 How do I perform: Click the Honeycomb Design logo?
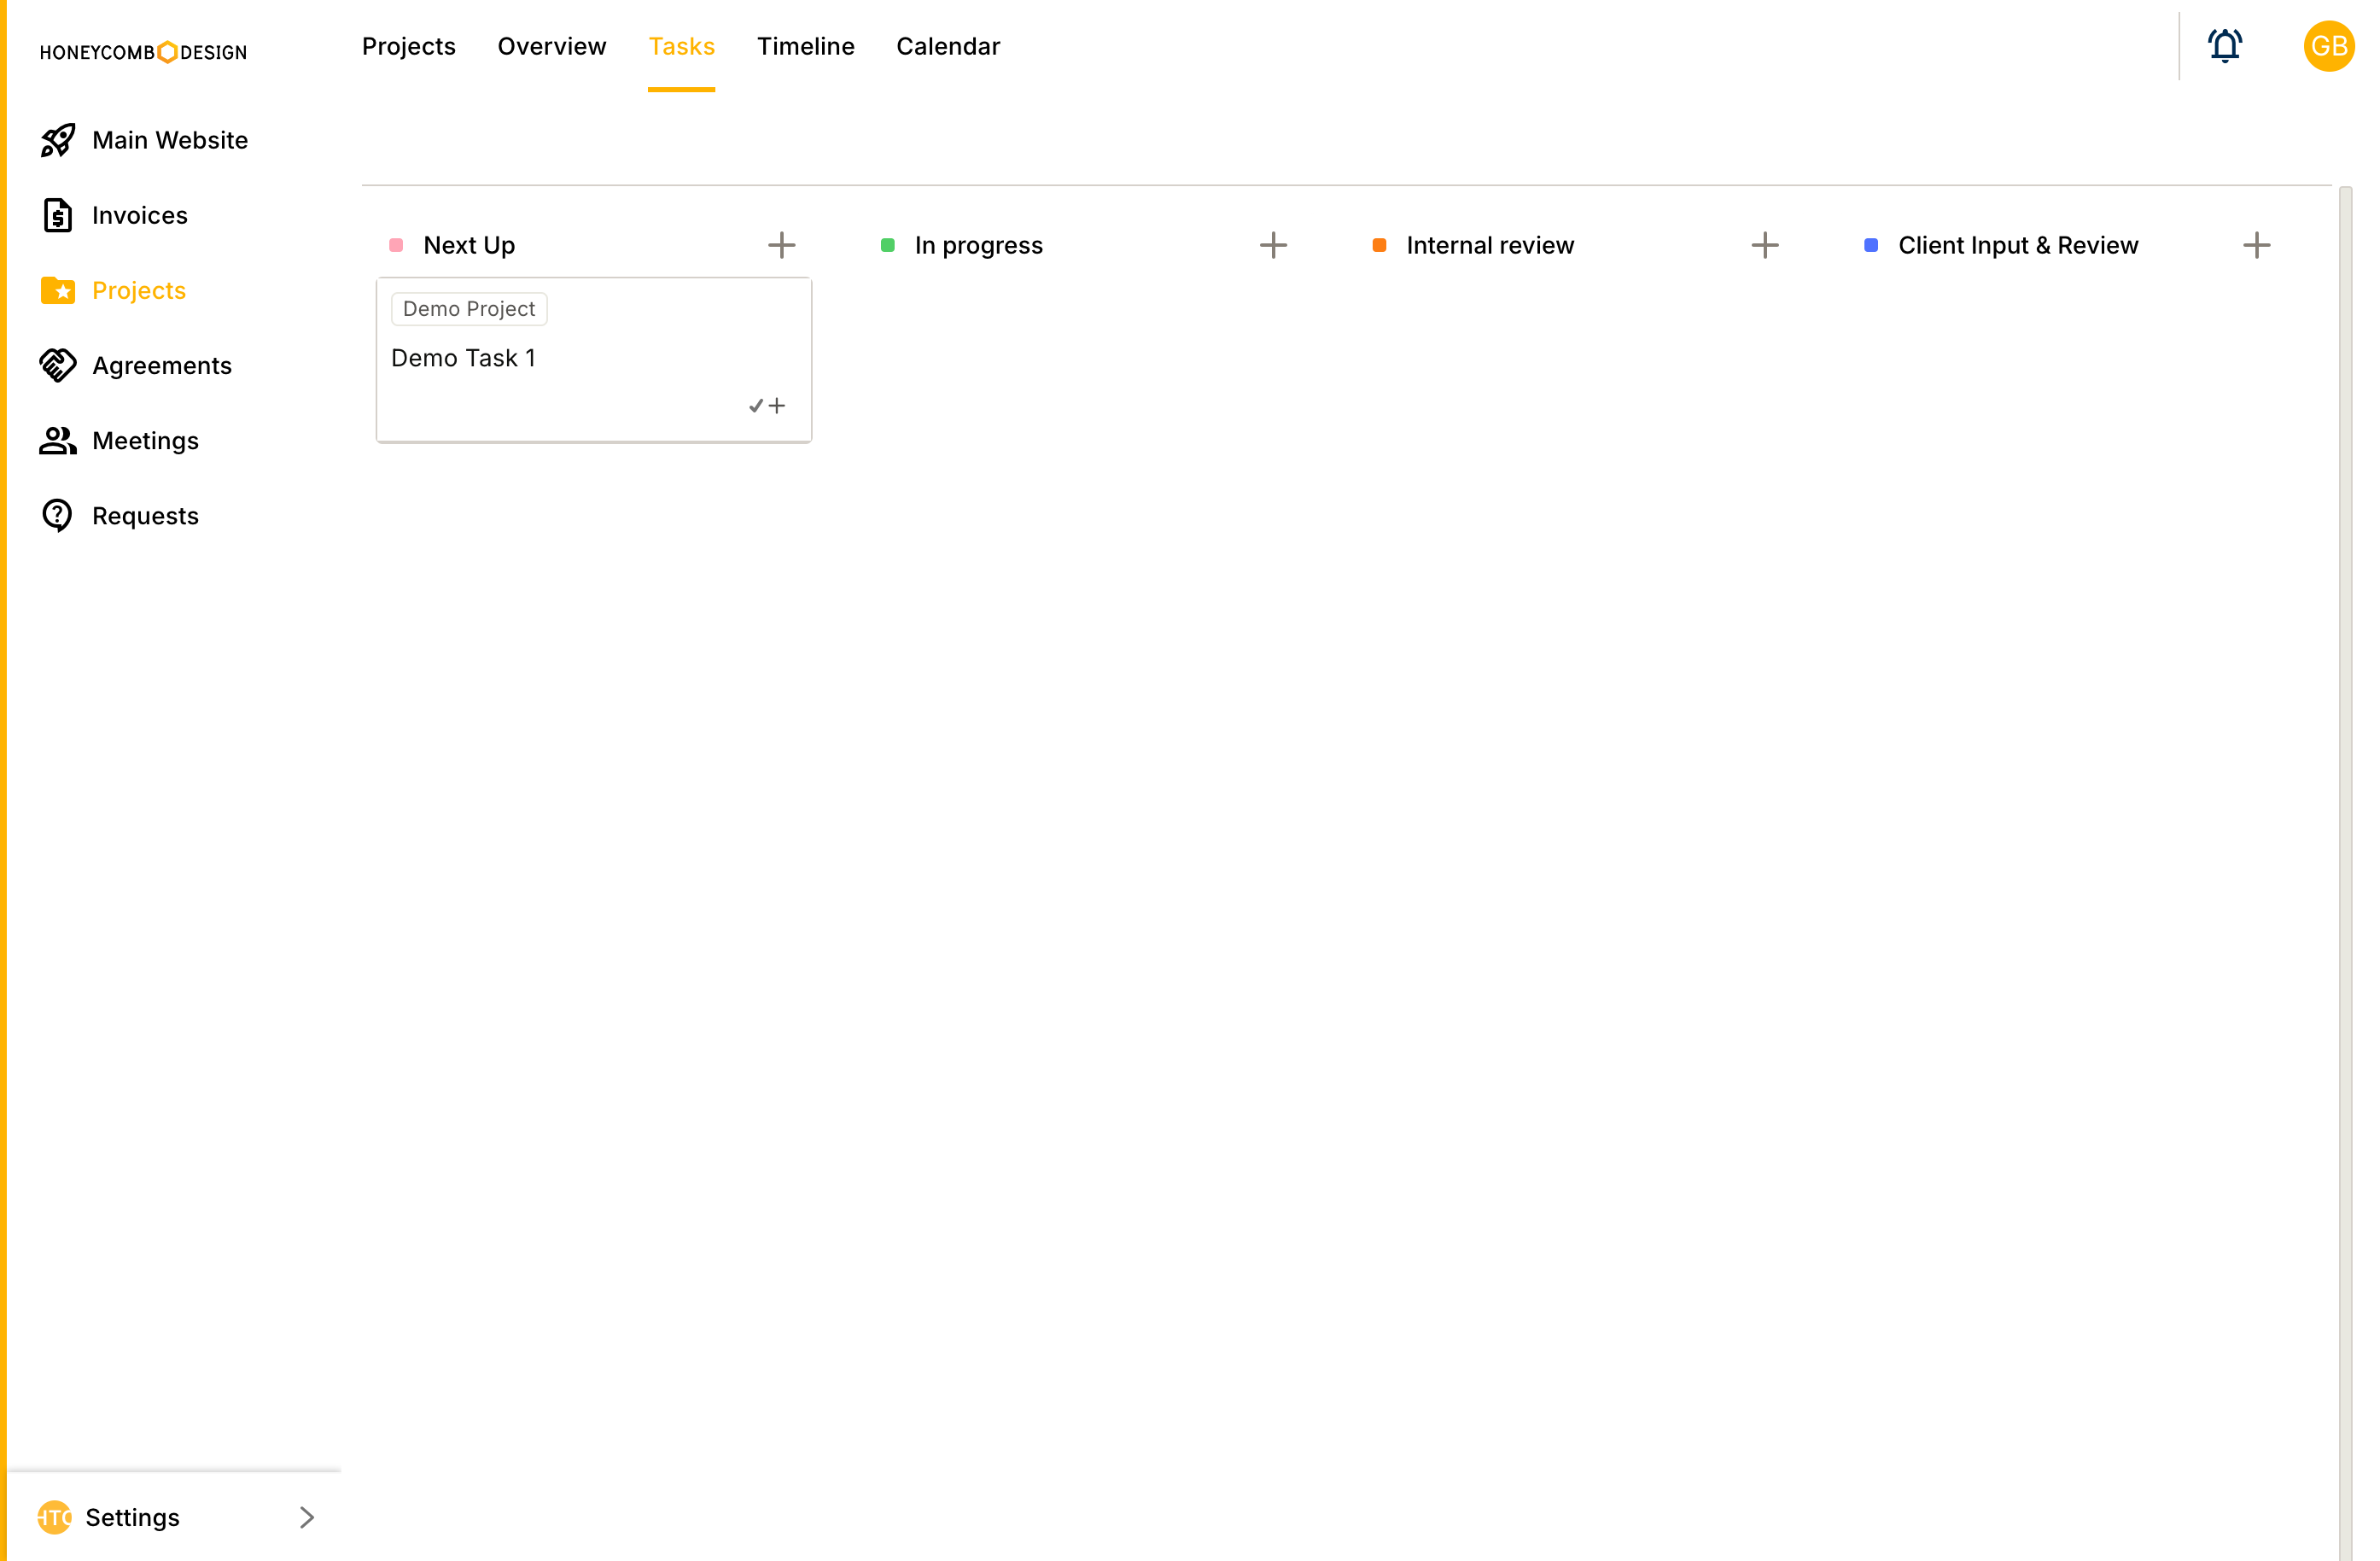[x=143, y=52]
